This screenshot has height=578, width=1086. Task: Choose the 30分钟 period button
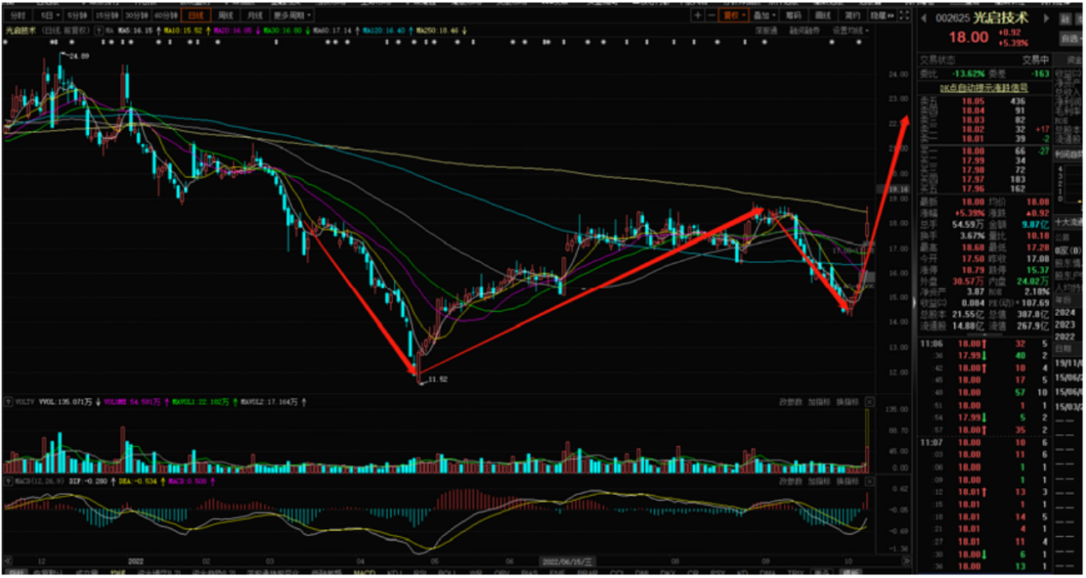click(136, 15)
